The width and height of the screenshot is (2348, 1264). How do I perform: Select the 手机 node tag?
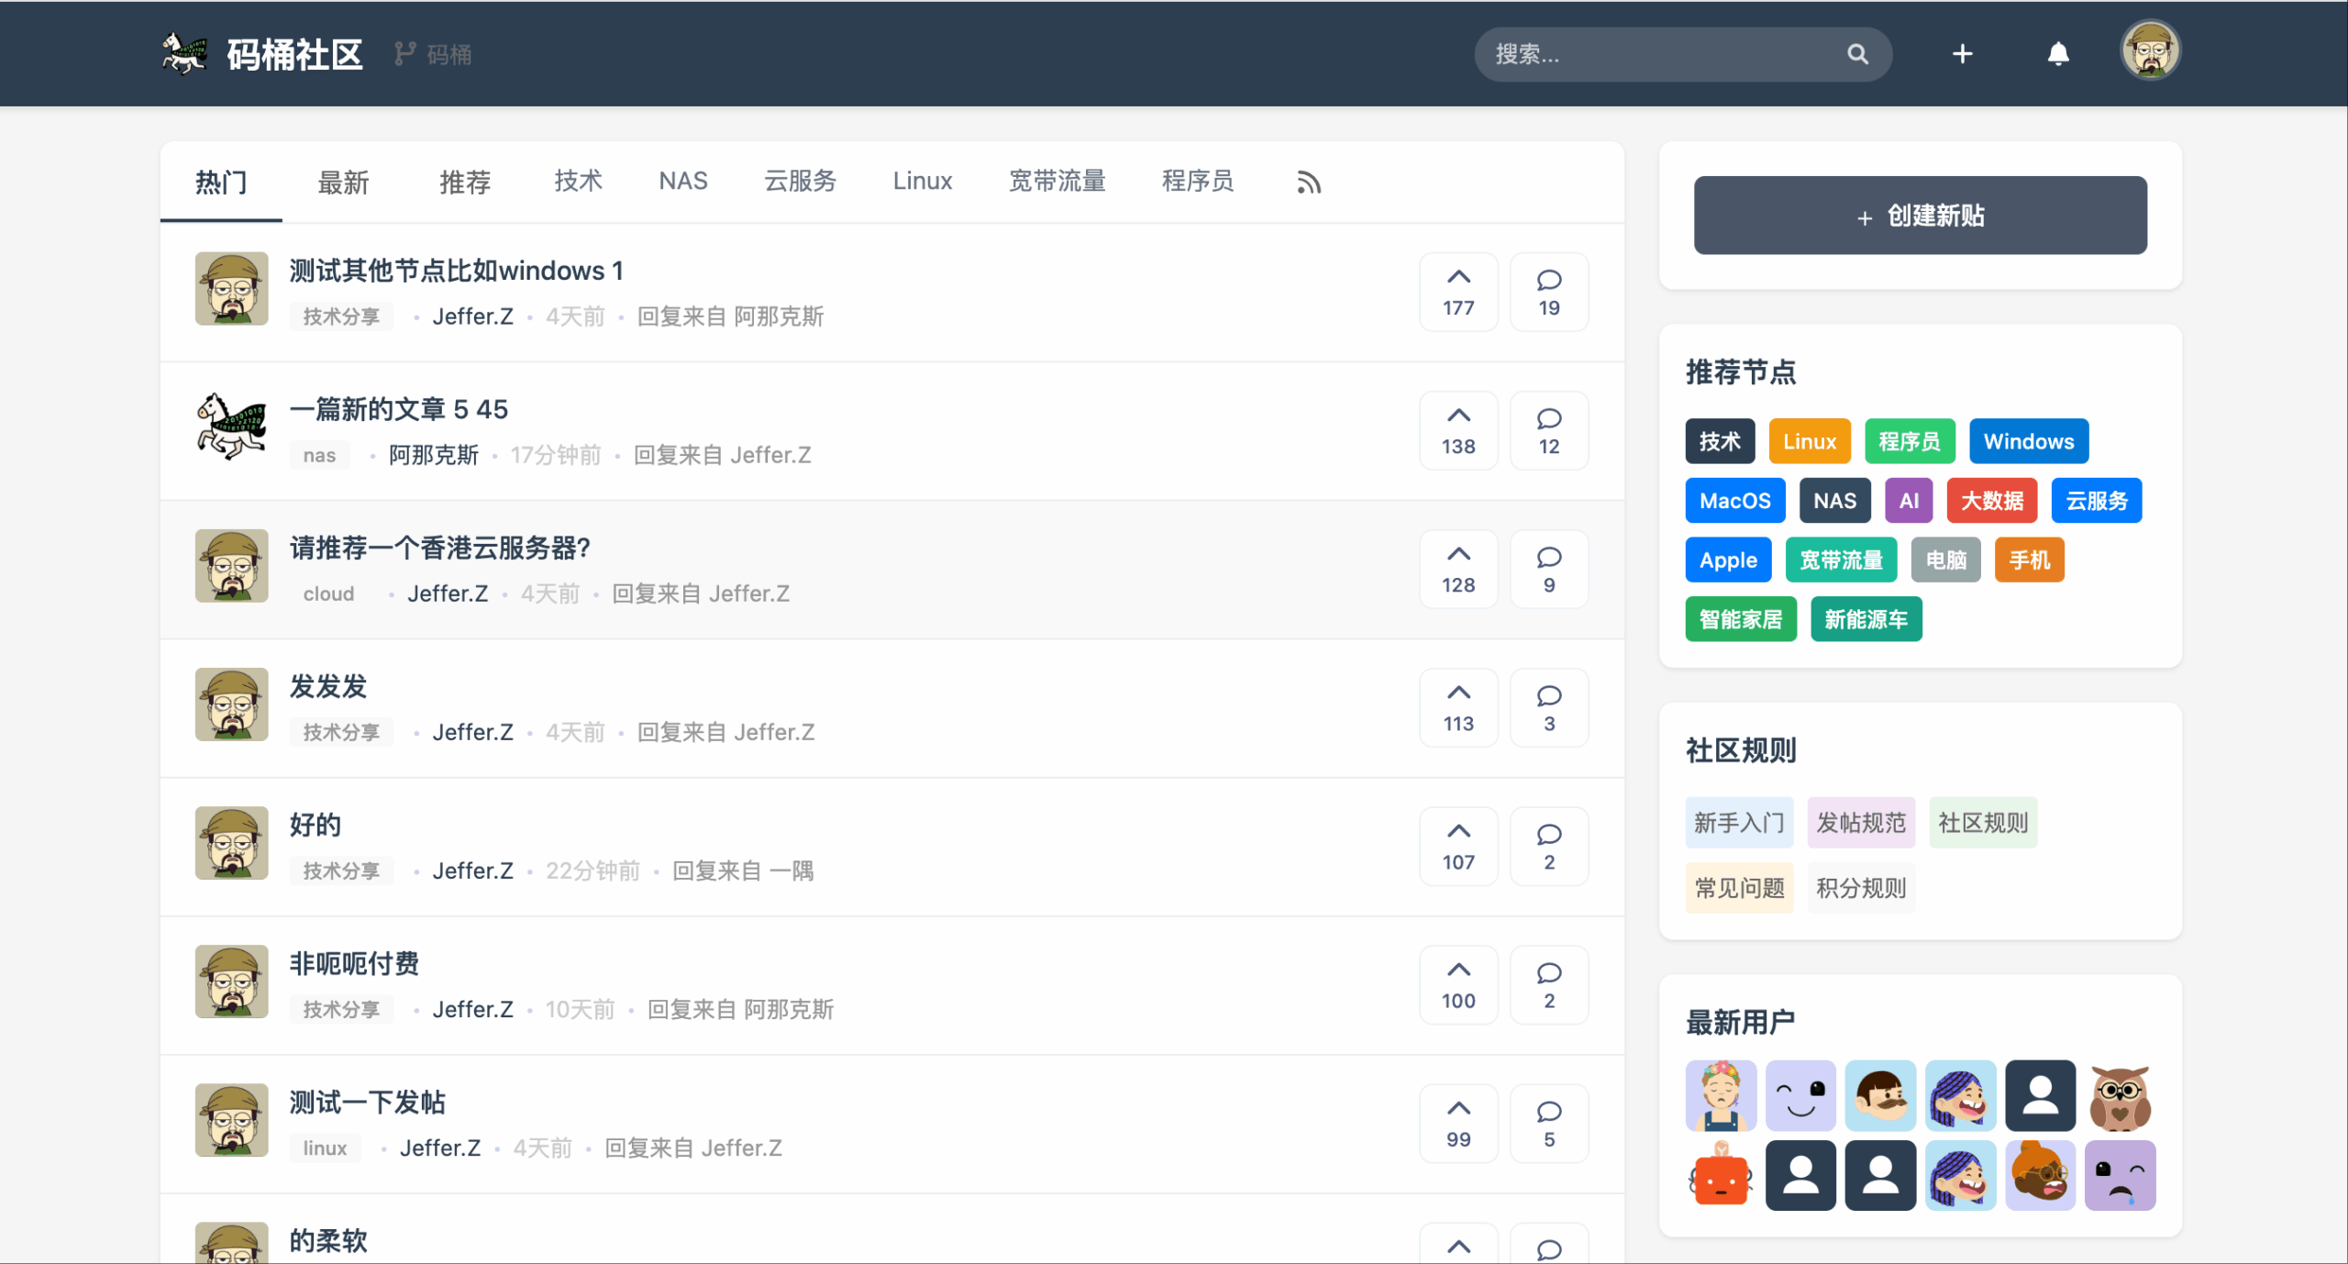pyautogui.click(x=2029, y=560)
